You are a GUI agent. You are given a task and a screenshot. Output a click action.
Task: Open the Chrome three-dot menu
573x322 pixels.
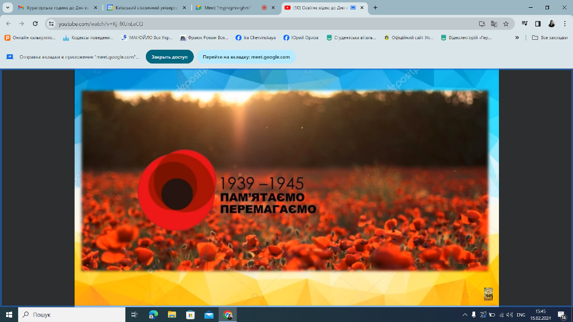coord(565,24)
